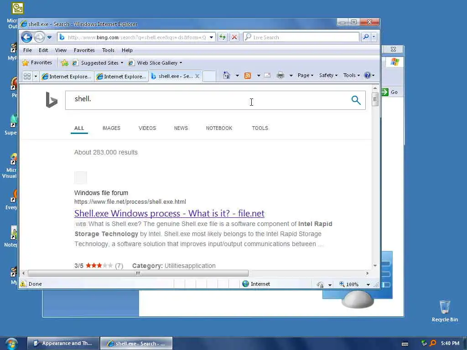Expand the address bar history dropdown

tap(211, 37)
